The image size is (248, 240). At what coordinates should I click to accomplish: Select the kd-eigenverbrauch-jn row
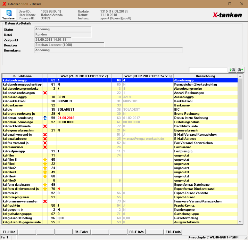(120, 130)
